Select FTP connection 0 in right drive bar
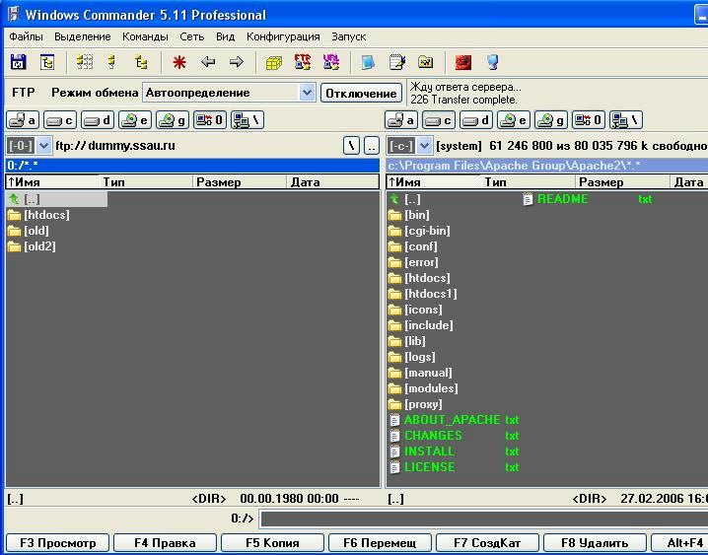Image resolution: width=708 pixels, height=555 pixels. pyautogui.click(x=589, y=120)
